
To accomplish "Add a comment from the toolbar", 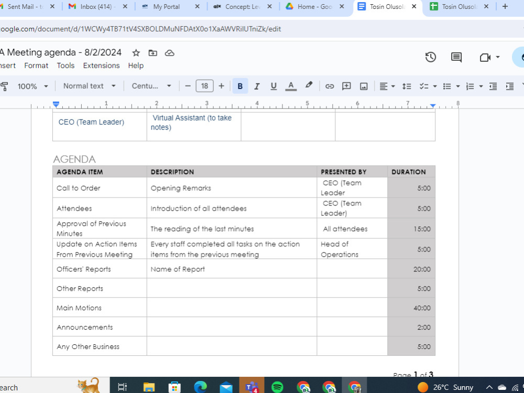I will [346, 86].
